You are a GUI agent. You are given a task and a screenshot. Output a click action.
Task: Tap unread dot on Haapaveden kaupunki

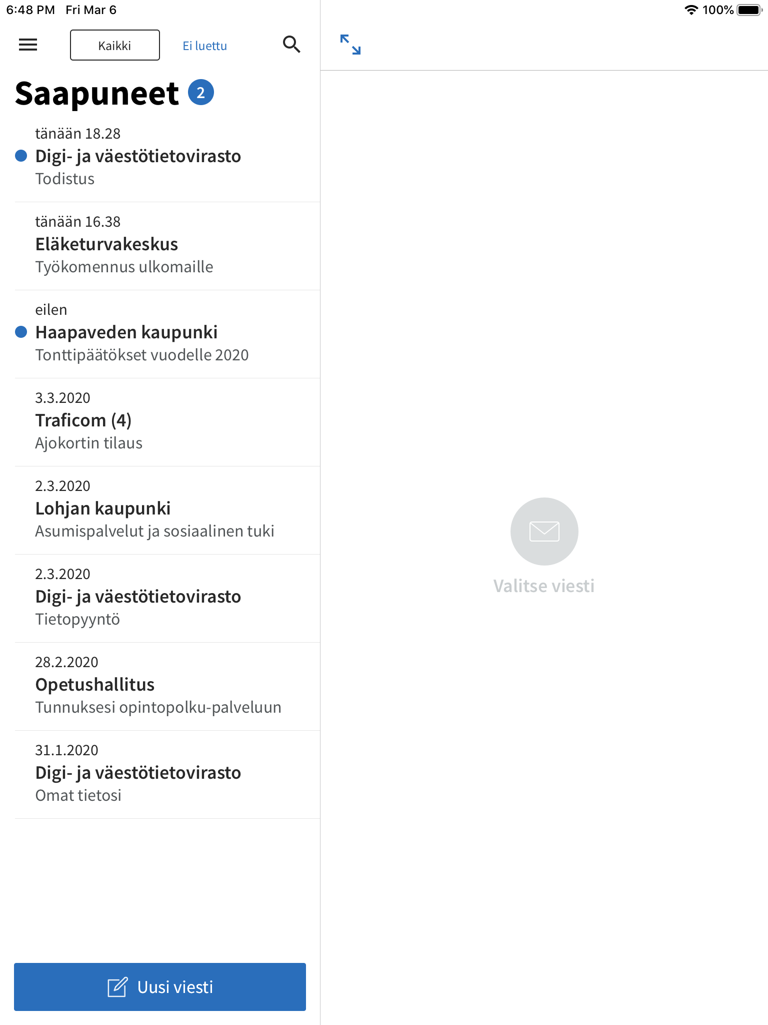pyautogui.click(x=21, y=332)
